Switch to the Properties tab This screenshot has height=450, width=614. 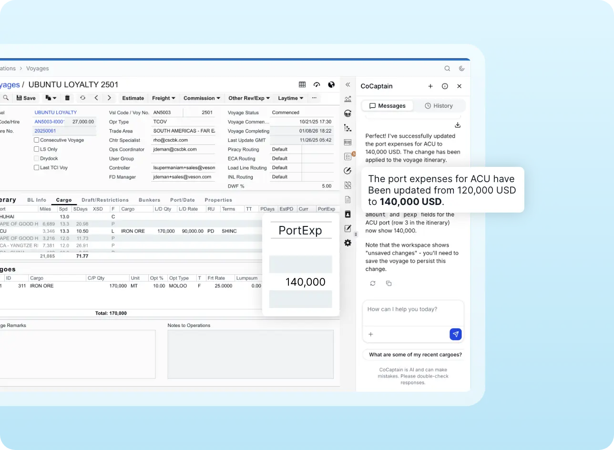[x=218, y=200]
